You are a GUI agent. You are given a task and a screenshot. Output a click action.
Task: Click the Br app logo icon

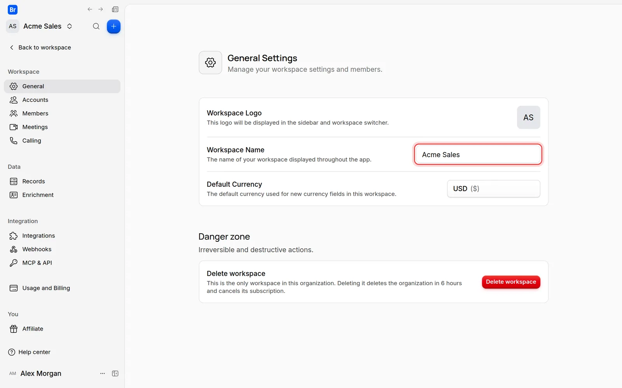[12, 10]
